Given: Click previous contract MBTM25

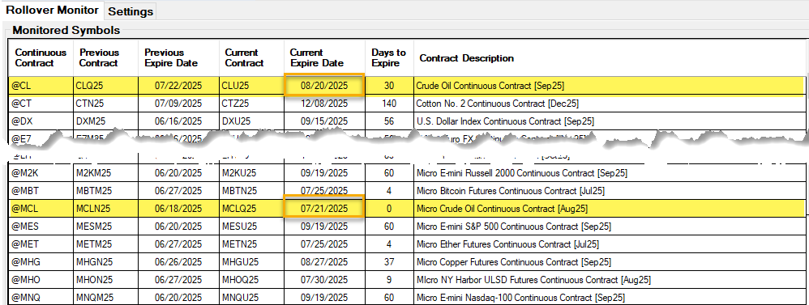Looking at the screenshot, I should pos(106,191).
